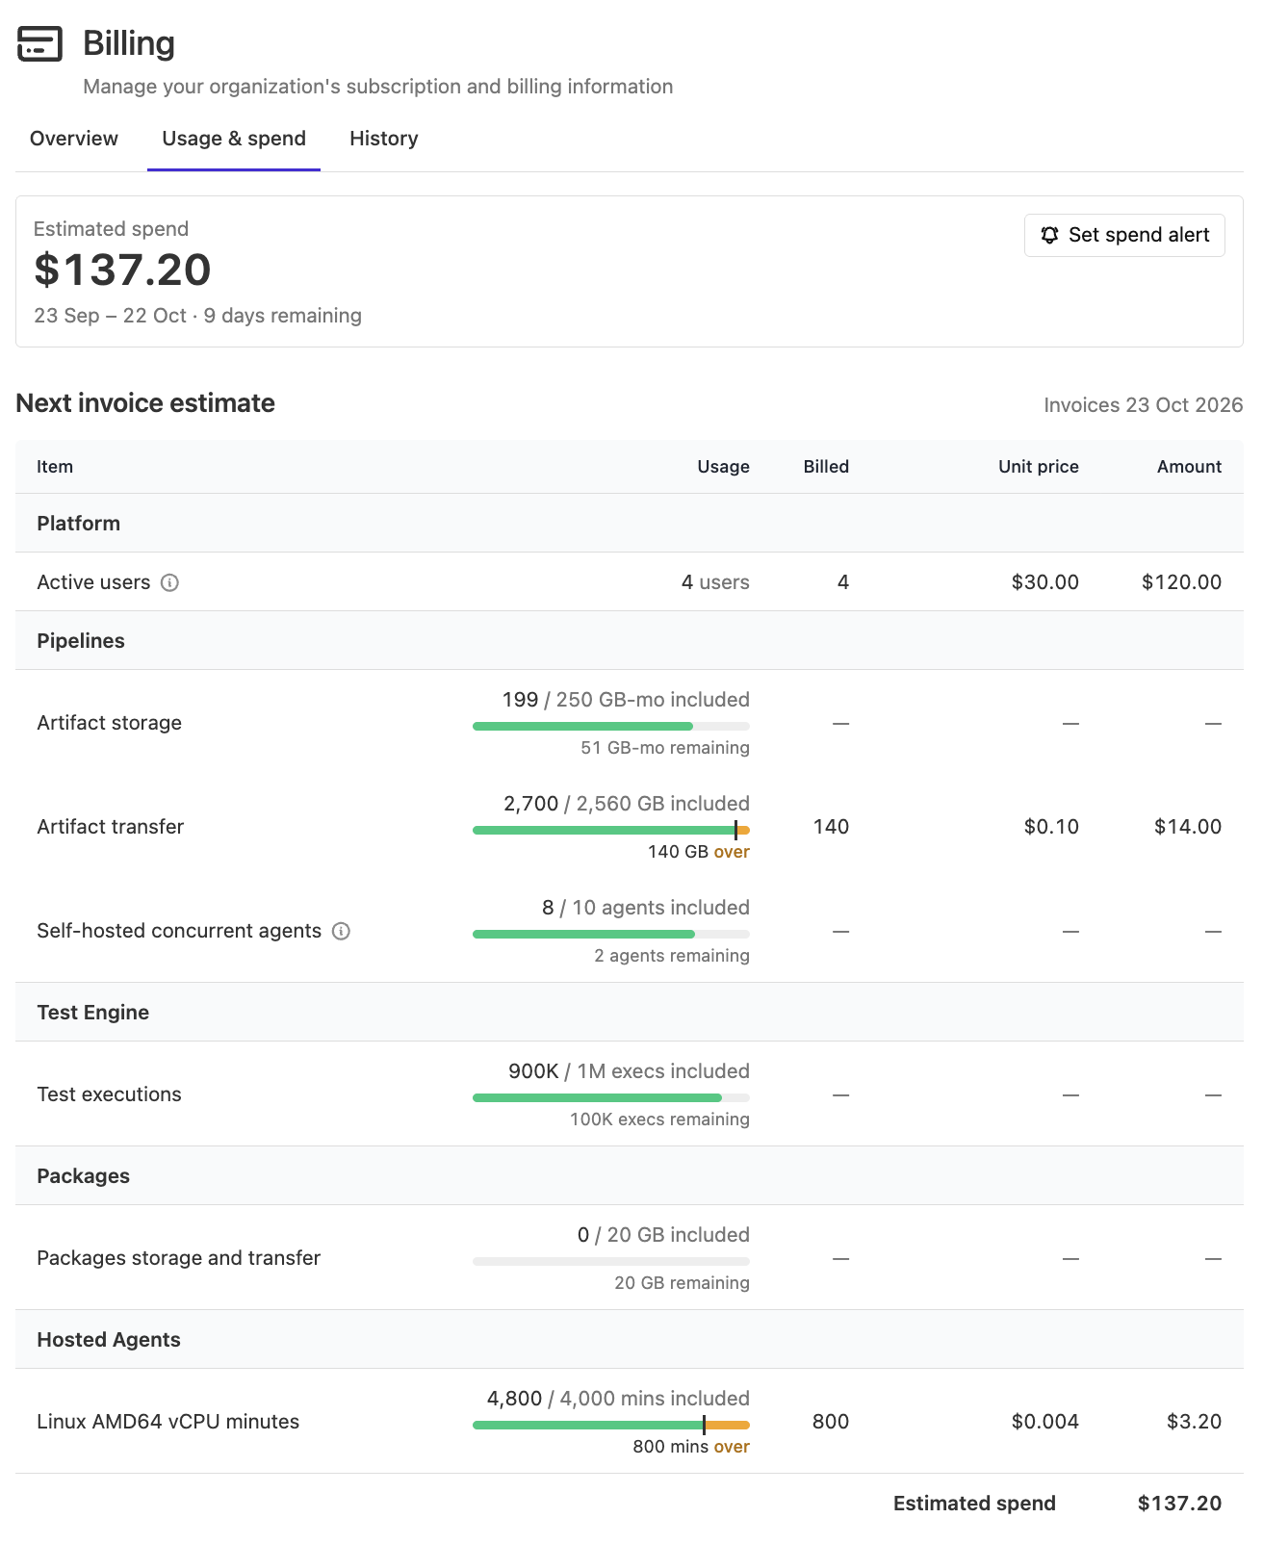Click the Artifact storage usage bar

click(611, 726)
